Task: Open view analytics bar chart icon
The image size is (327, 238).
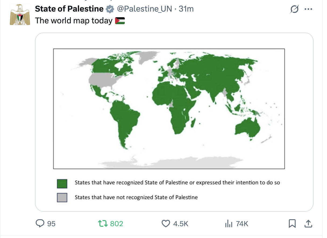Action: [228, 223]
